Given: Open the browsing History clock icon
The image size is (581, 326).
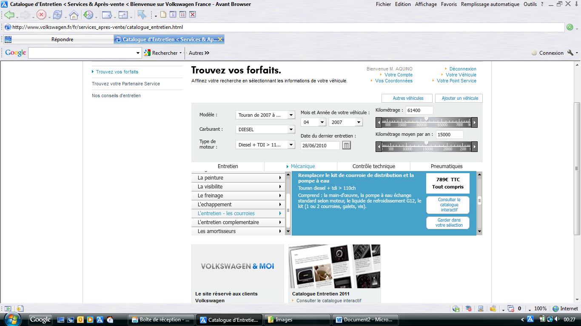Looking at the screenshot, I should (x=88, y=15).
